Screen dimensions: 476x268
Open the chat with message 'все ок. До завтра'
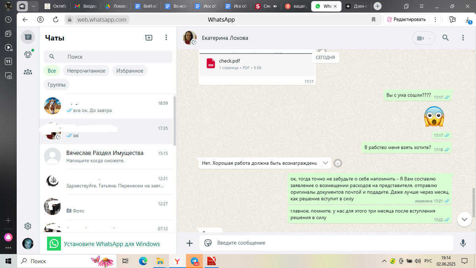pyautogui.click(x=106, y=106)
